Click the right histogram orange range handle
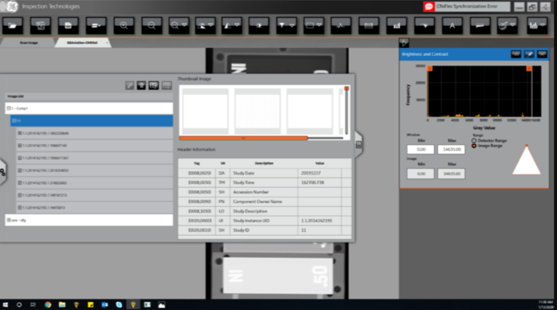Image resolution: width=557 pixels, height=310 pixels. point(528,69)
